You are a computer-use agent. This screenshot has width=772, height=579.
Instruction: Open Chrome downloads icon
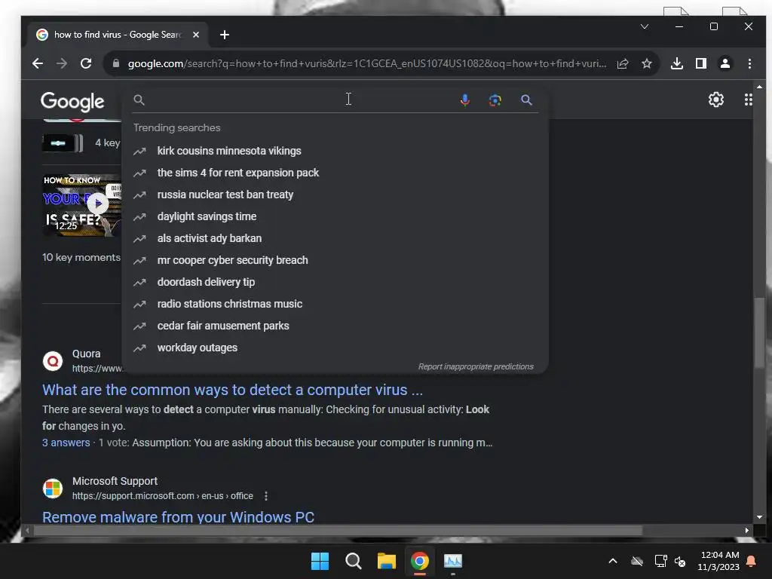point(677,63)
